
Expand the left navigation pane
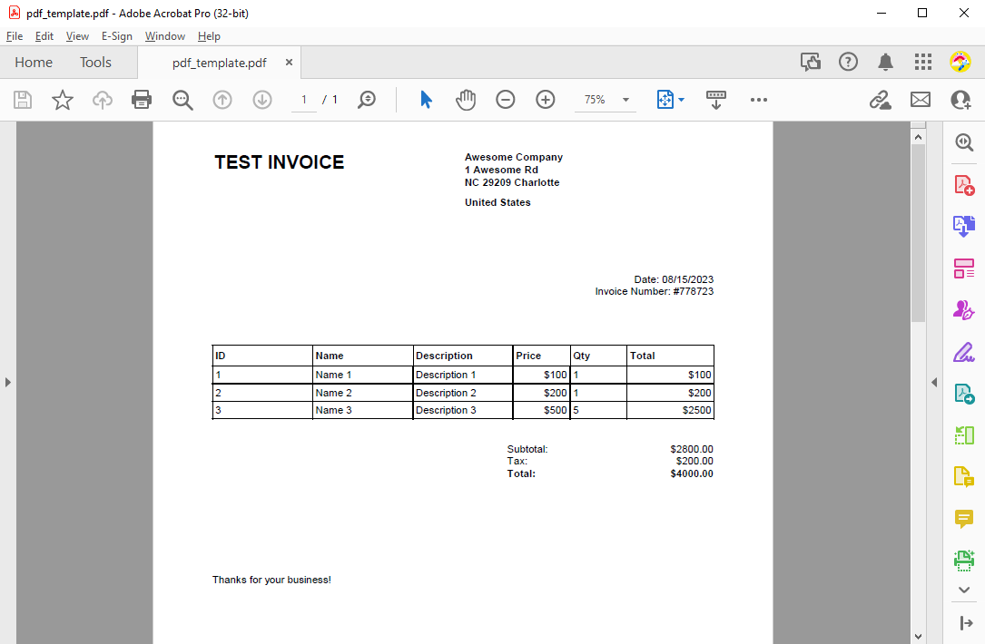pyautogui.click(x=7, y=382)
